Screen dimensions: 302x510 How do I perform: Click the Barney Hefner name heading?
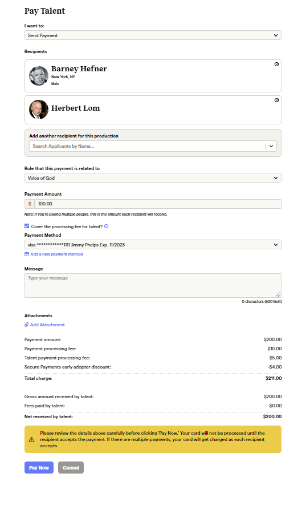click(79, 68)
